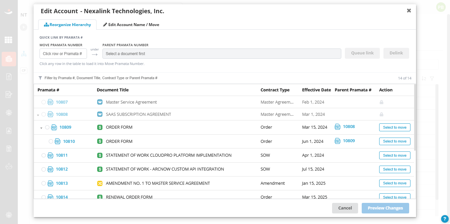Click the Jan 15, 2025 effective date
Viewport: 450px width, 224px height.
tap(313, 183)
